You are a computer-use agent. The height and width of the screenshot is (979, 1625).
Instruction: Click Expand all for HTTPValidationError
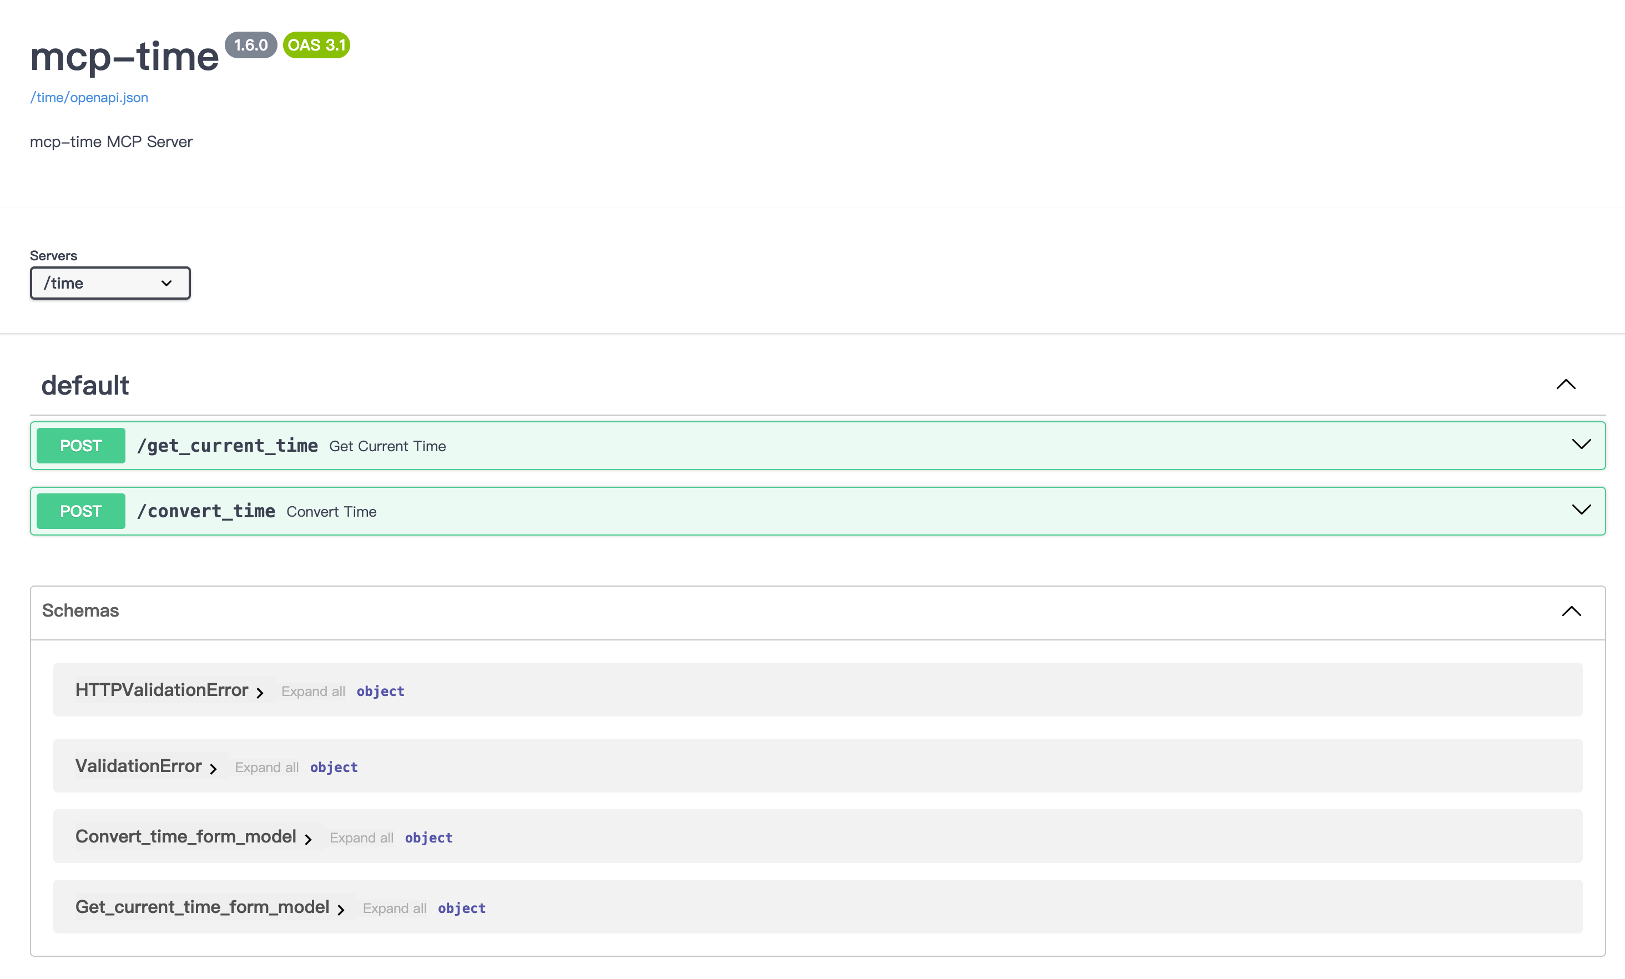pos(313,692)
